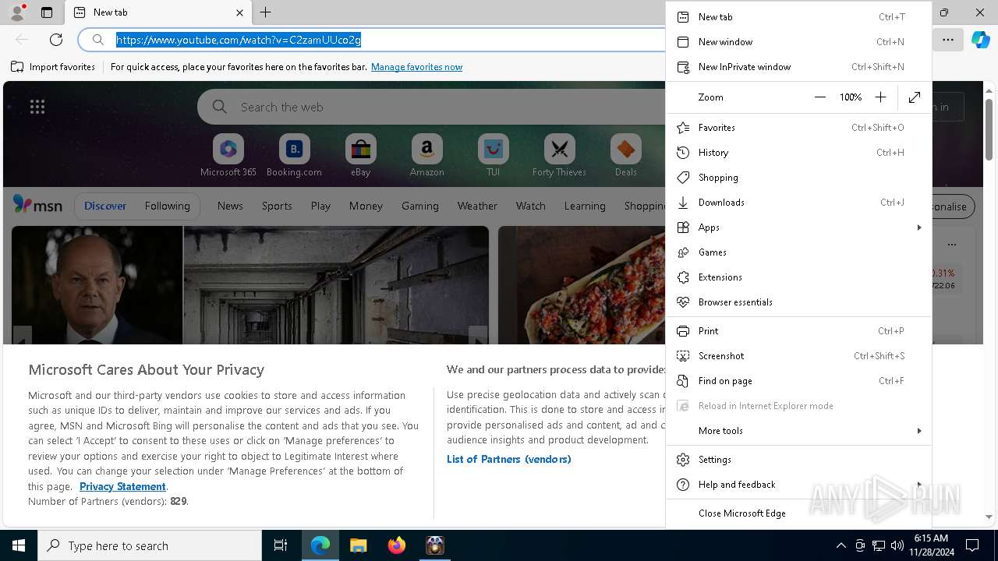Open the Gaming category
Image resolution: width=998 pixels, height=561 pixels.
[419, 206]
